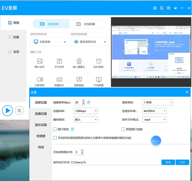The image size is (192, 181).
Task: Expand the 麦和系统声音 audio source dropdown
Action: point(89,42)
